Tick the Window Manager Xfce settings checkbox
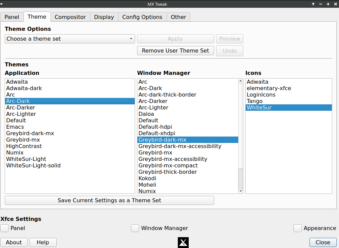 [x=135, y=228]
